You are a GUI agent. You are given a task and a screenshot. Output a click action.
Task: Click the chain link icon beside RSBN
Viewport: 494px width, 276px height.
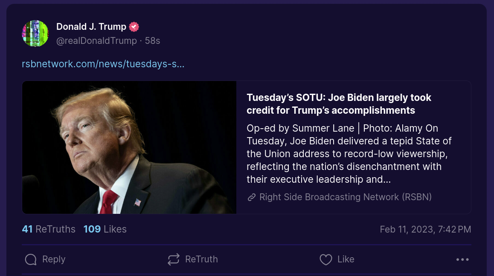click(x=252, y=197)
